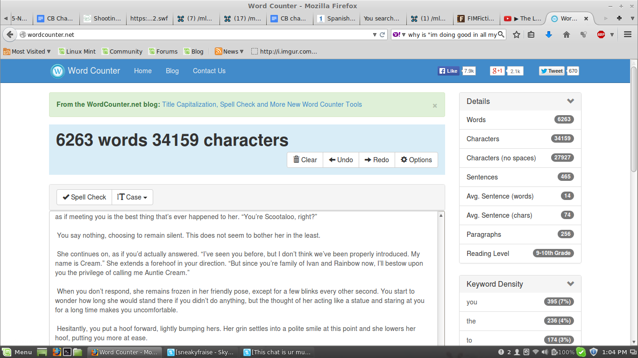The width and height of the screenshot is (638, 358).
Task: Go to the Home nav item
Action: click(143, 71)
